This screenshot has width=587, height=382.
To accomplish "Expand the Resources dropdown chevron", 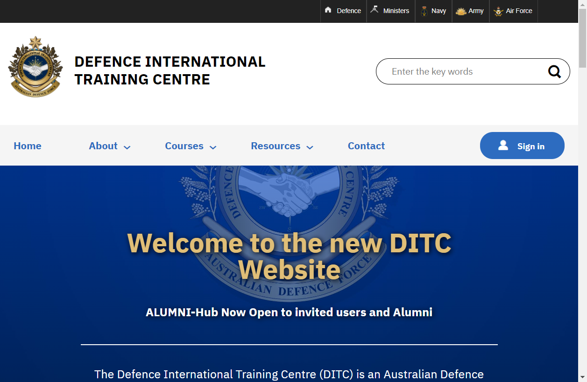I will pos(310,147).
